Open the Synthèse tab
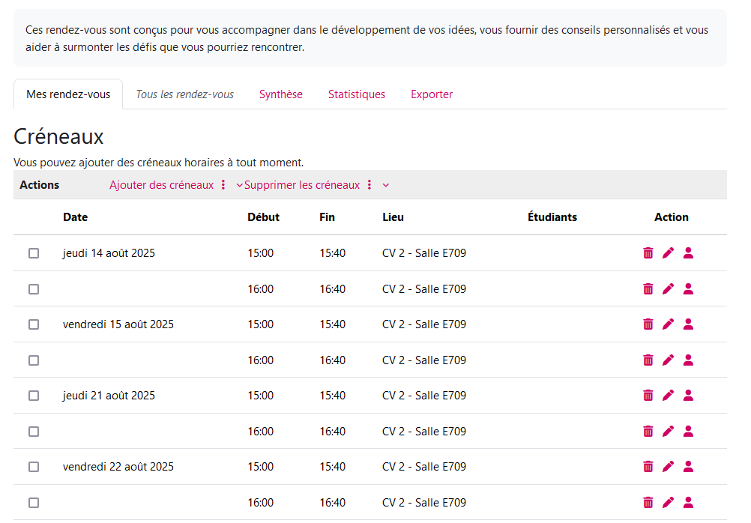This screenshot has height=523, width=751. [281, 94]
